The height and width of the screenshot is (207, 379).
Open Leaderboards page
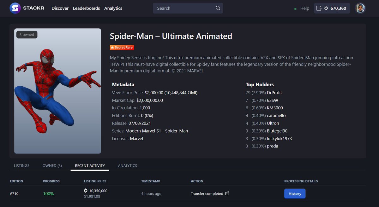pyautogui.click(x=86, y=8)
